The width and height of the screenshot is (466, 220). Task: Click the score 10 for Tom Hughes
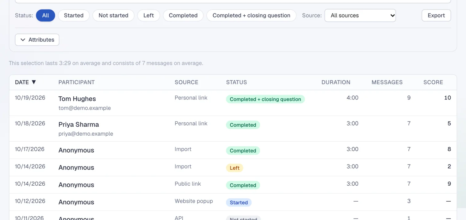point(448,98)
